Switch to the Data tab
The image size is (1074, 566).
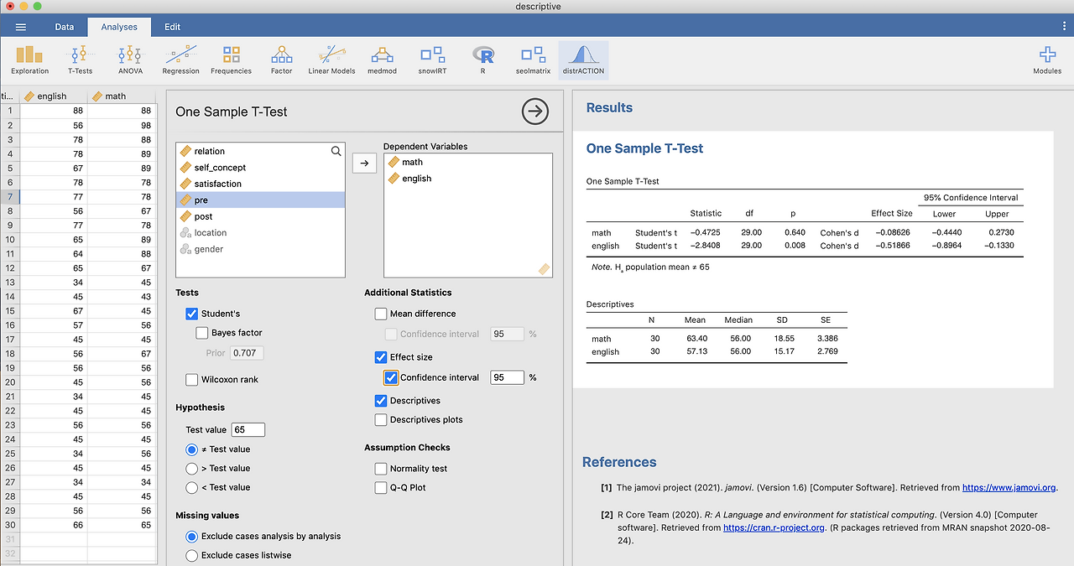[x=65, y=27]
